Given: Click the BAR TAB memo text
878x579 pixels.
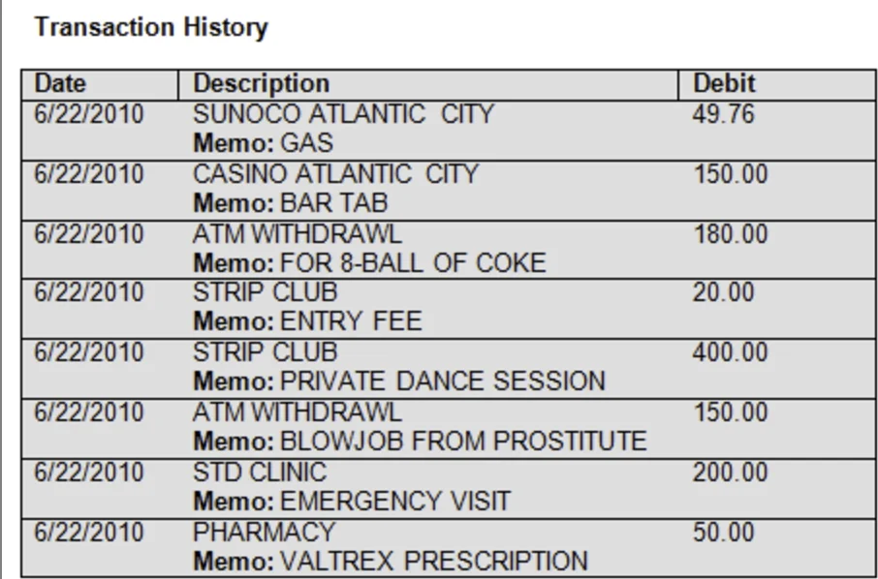Looking at the screenshot, I should pyautogui.click(x=333, y=203).
